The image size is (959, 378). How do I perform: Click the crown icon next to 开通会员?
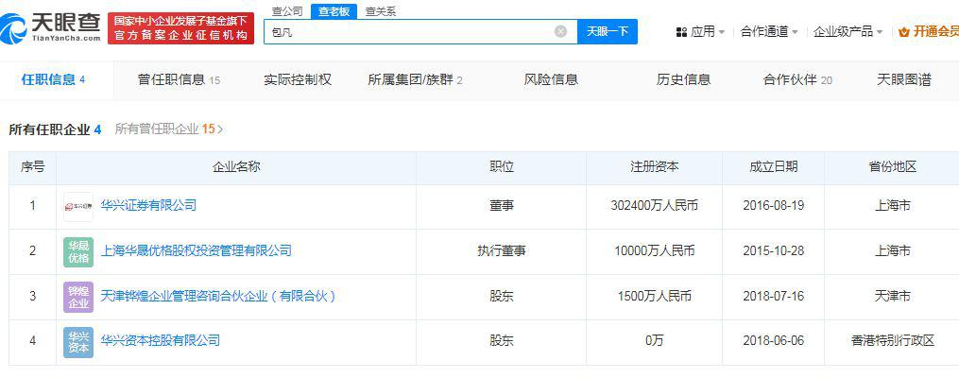click(903, 32)
